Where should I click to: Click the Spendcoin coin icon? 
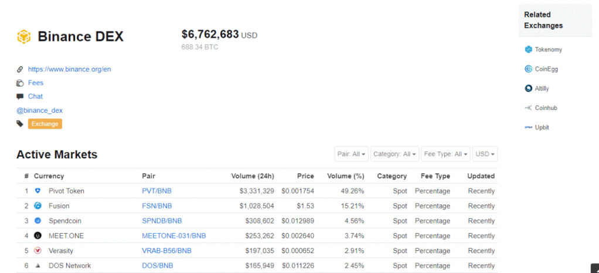tap(38, 220)
